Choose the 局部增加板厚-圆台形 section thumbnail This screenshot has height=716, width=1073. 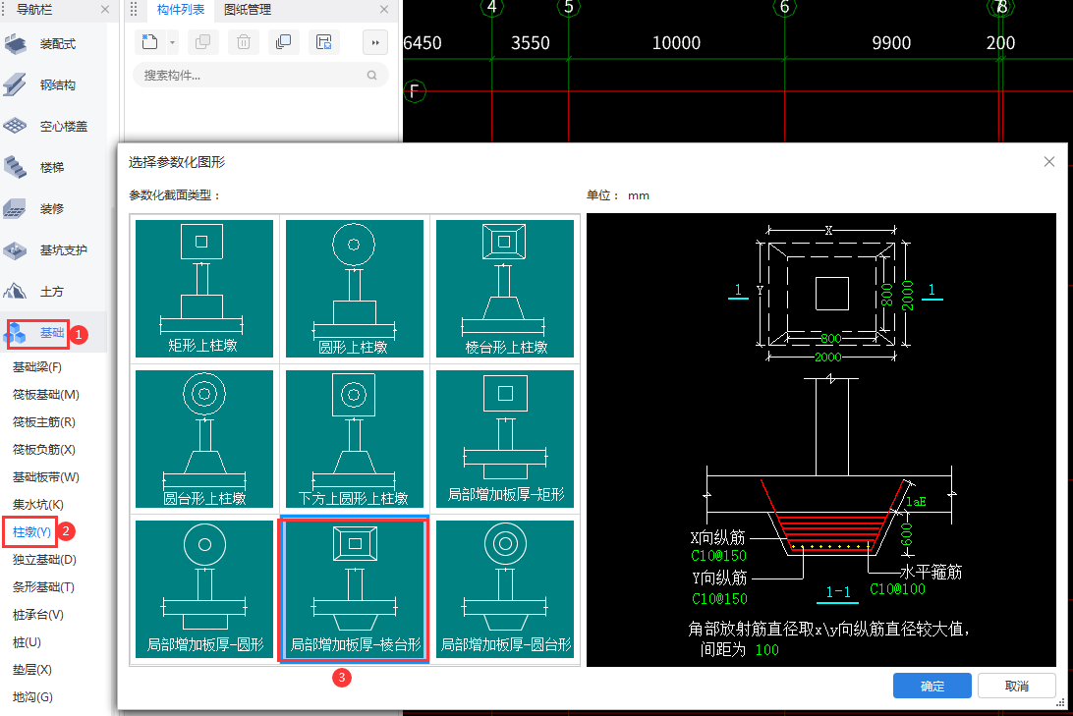coord(505,588)
